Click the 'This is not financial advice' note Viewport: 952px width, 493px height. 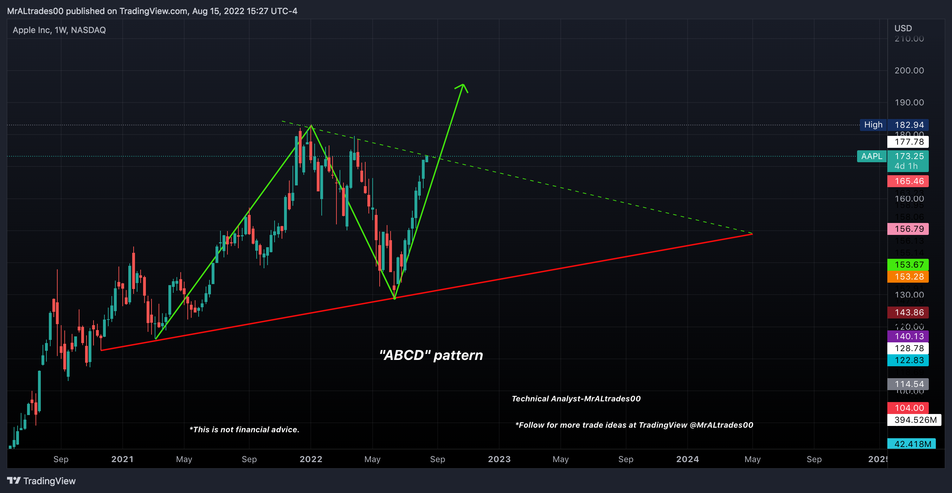(244, 429)
